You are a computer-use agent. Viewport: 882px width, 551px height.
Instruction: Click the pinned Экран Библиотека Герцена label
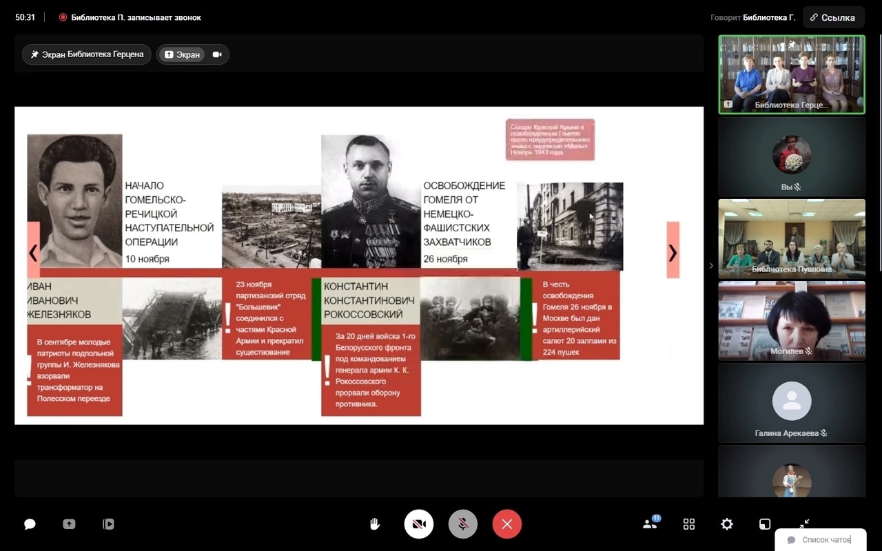[x=87, y=54]
